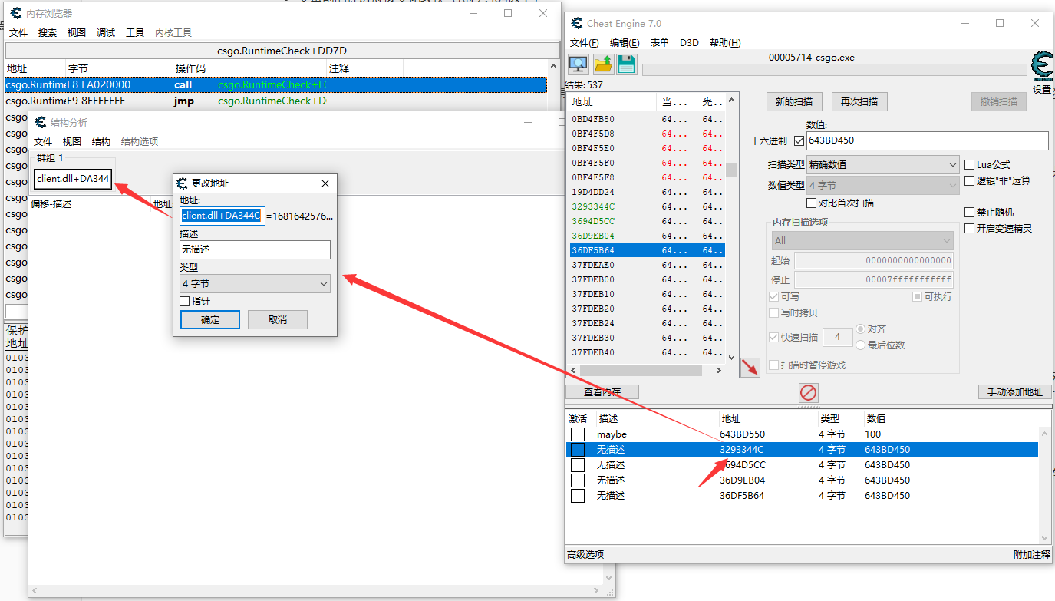Open 文件(F) menu in Cheat Engine

(x=585, y=43)
